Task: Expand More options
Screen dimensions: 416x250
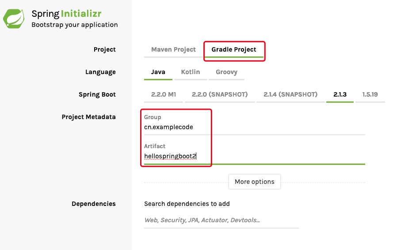Action: pos(255,182)
